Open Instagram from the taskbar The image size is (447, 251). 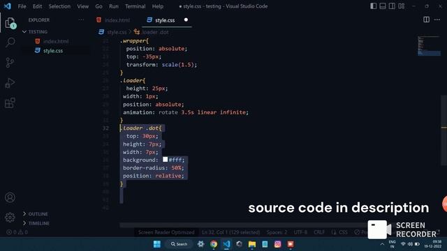pyautogui.click(x=277, y=244)
